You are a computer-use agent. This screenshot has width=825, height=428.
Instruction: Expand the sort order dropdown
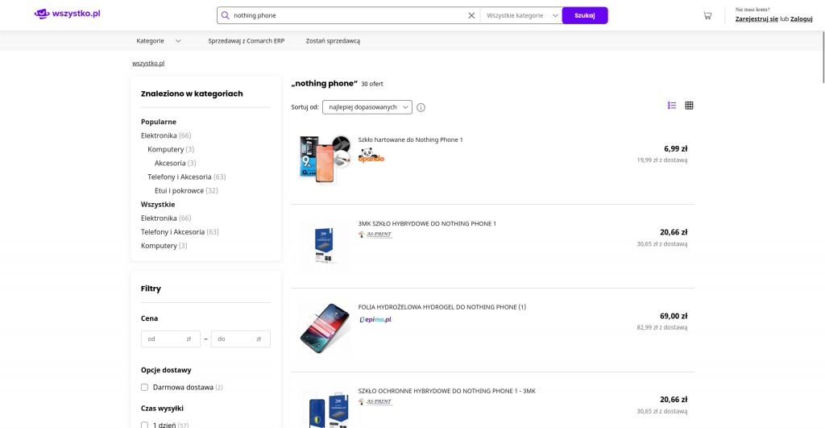click(x=367, y=107)
